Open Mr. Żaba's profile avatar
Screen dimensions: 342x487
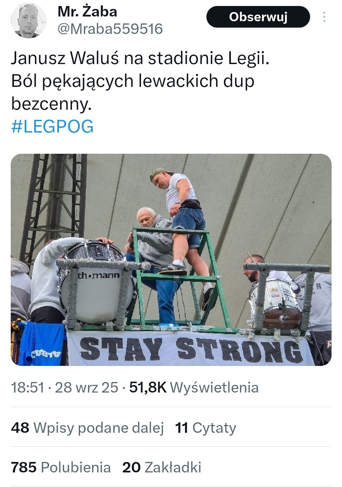[x=28, y=21]
